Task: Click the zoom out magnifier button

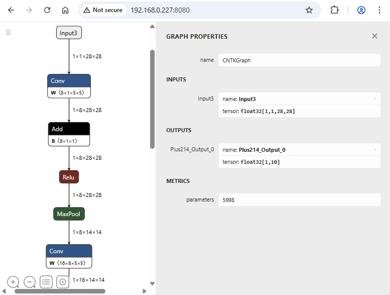Action: (30, 282)
